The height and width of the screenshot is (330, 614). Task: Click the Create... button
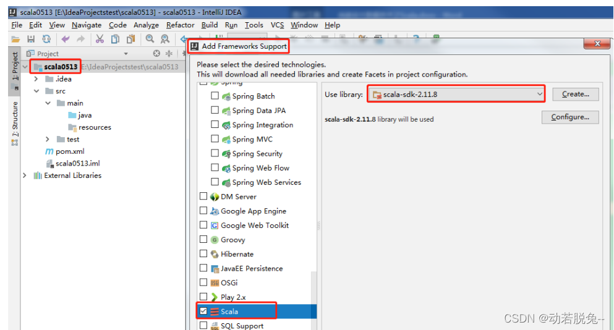click(576, 95)
